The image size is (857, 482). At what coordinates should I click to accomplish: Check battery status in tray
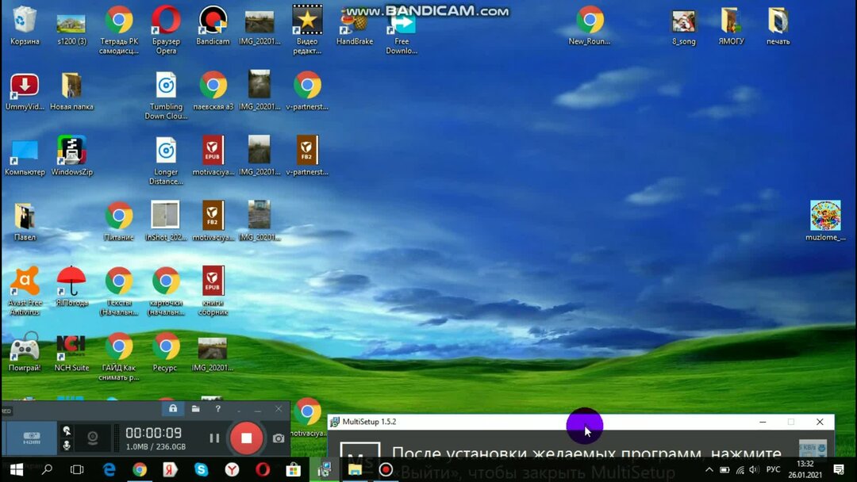[724, 469]
